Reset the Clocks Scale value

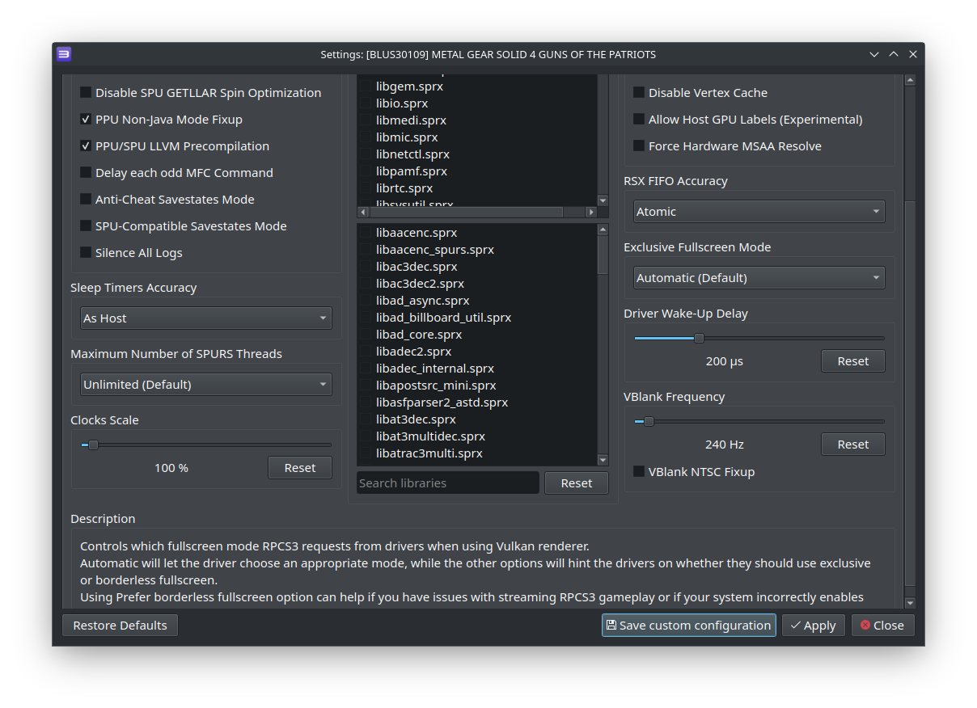300,468
